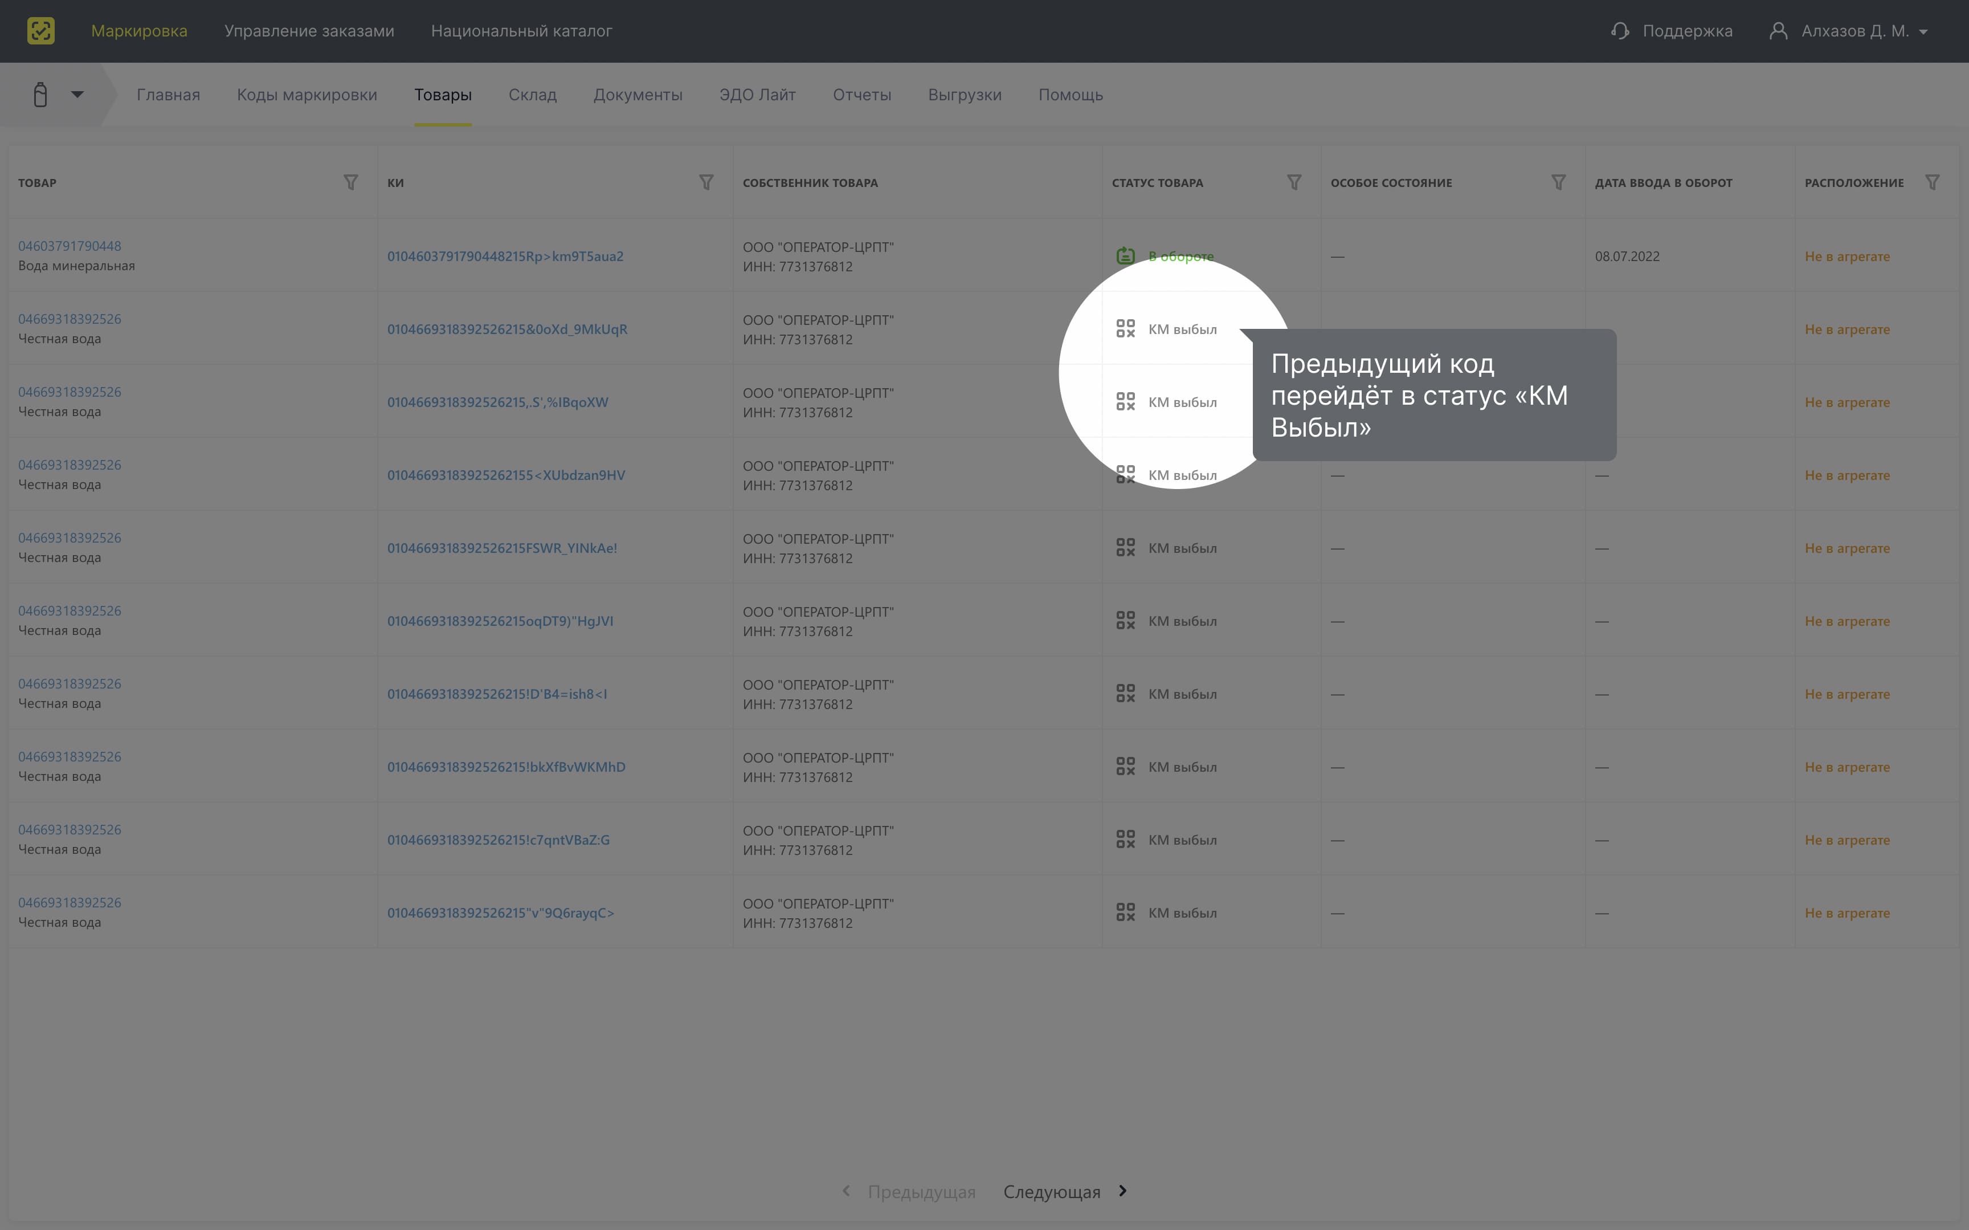Switch to the Коды маркировки tab
The width and height of the screenshot is (1969, 1230).
307,95
